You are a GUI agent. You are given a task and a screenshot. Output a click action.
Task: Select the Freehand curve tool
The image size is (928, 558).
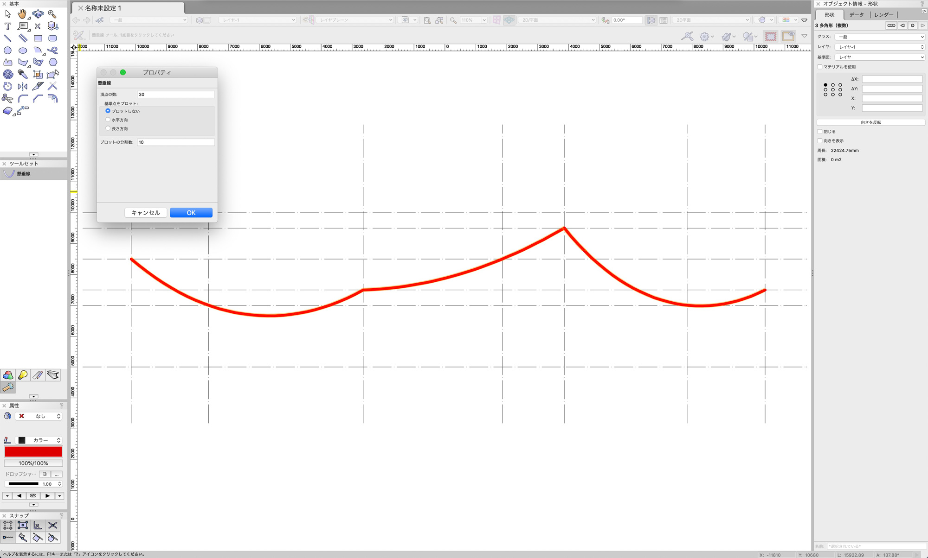(52, 50)
